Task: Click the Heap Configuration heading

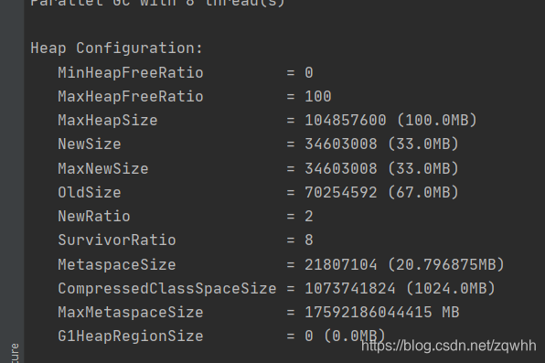Action: click(116, 48)
